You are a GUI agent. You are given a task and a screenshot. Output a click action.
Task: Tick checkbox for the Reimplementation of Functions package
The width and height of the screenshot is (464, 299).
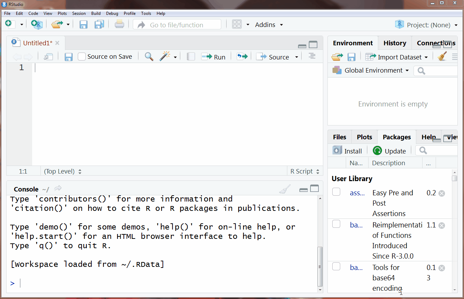[336, 224]
